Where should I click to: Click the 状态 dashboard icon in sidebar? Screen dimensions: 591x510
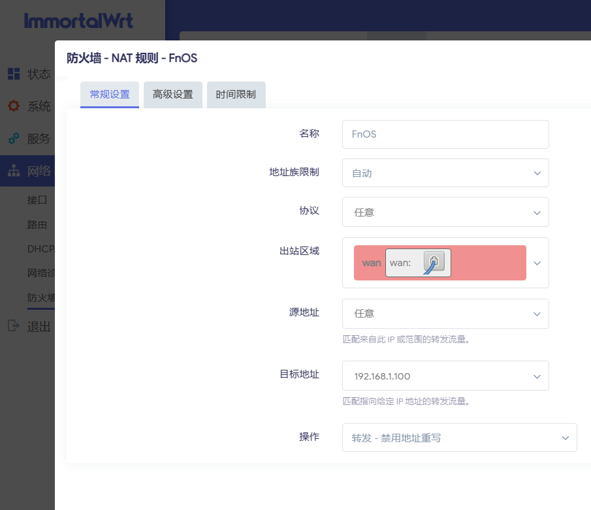14,74
